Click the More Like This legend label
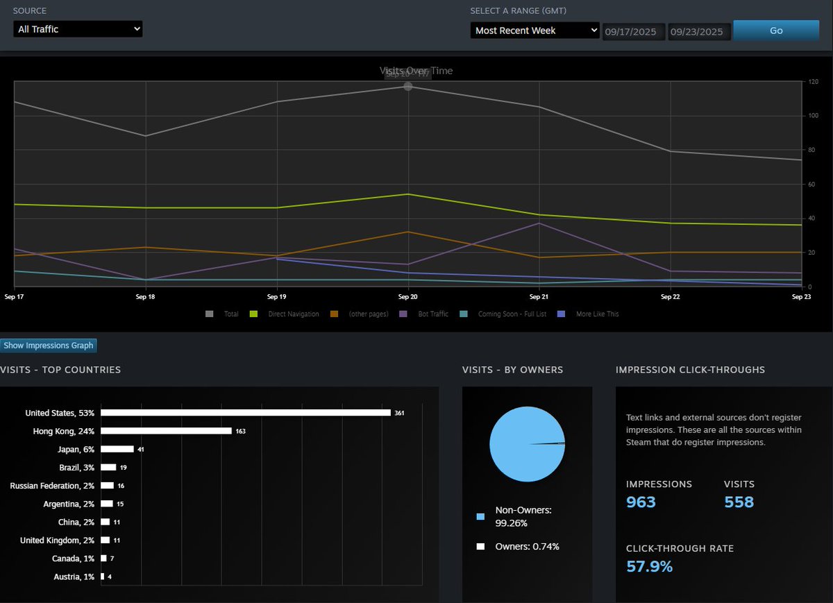Image resolution: width=833 pixels, height=603 pixels. 597,314
